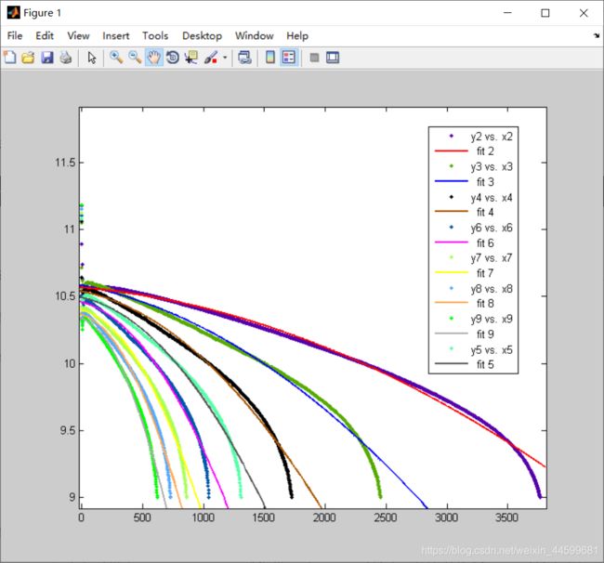Select legend entry 'fit 6'

click(485, 243)
